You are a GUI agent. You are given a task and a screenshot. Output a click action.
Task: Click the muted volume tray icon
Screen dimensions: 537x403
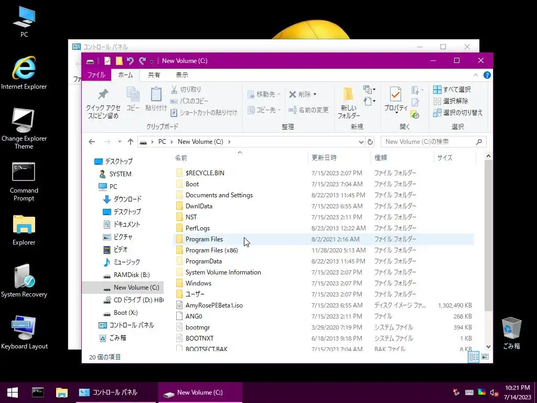point(493,393)
